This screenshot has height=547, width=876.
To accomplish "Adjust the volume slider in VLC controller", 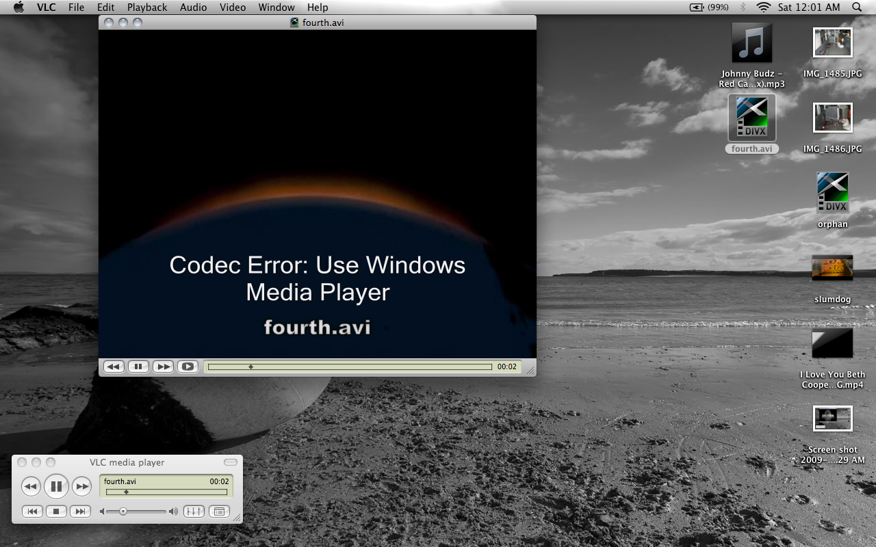I will click(136, 511).
